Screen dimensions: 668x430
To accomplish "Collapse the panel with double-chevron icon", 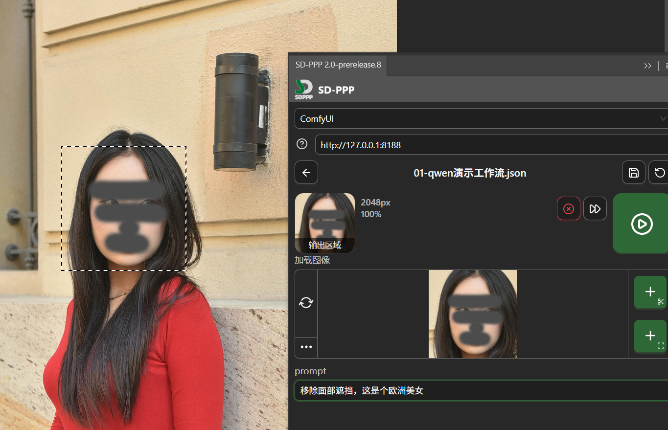I will [x=647, y=66].
